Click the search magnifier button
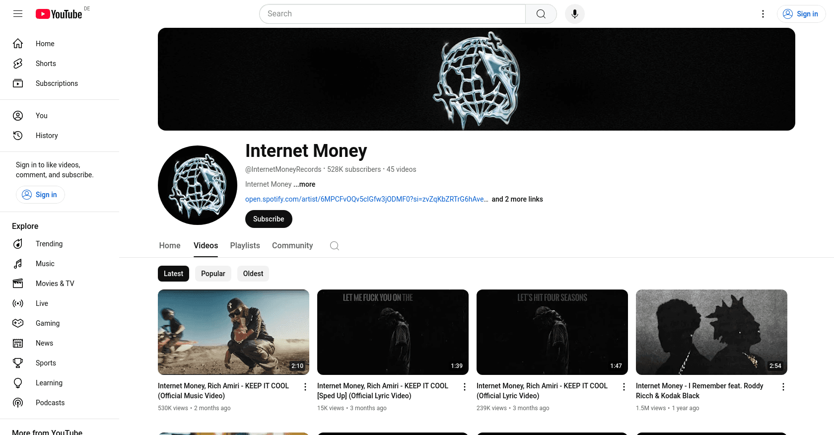The image size is (834, 435). point(541,14)
